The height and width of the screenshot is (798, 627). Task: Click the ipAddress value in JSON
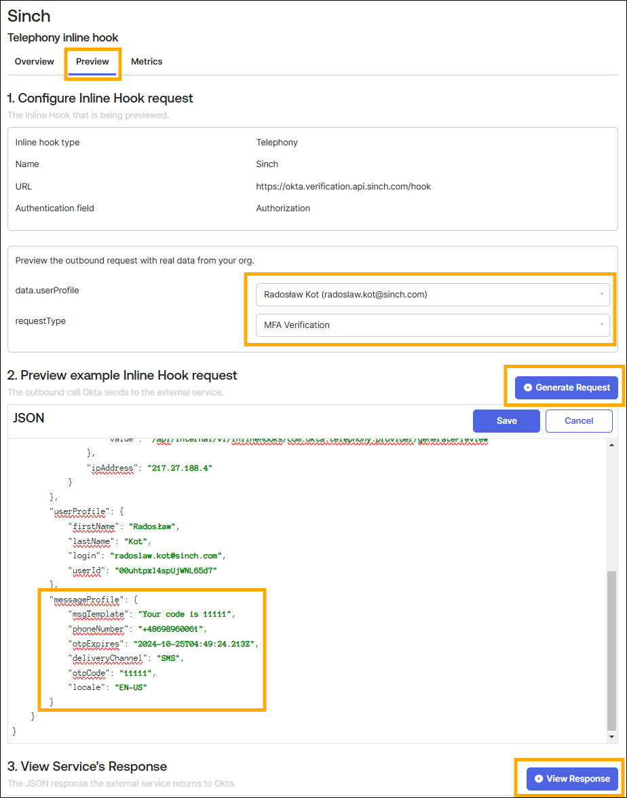tap(175, 468)
